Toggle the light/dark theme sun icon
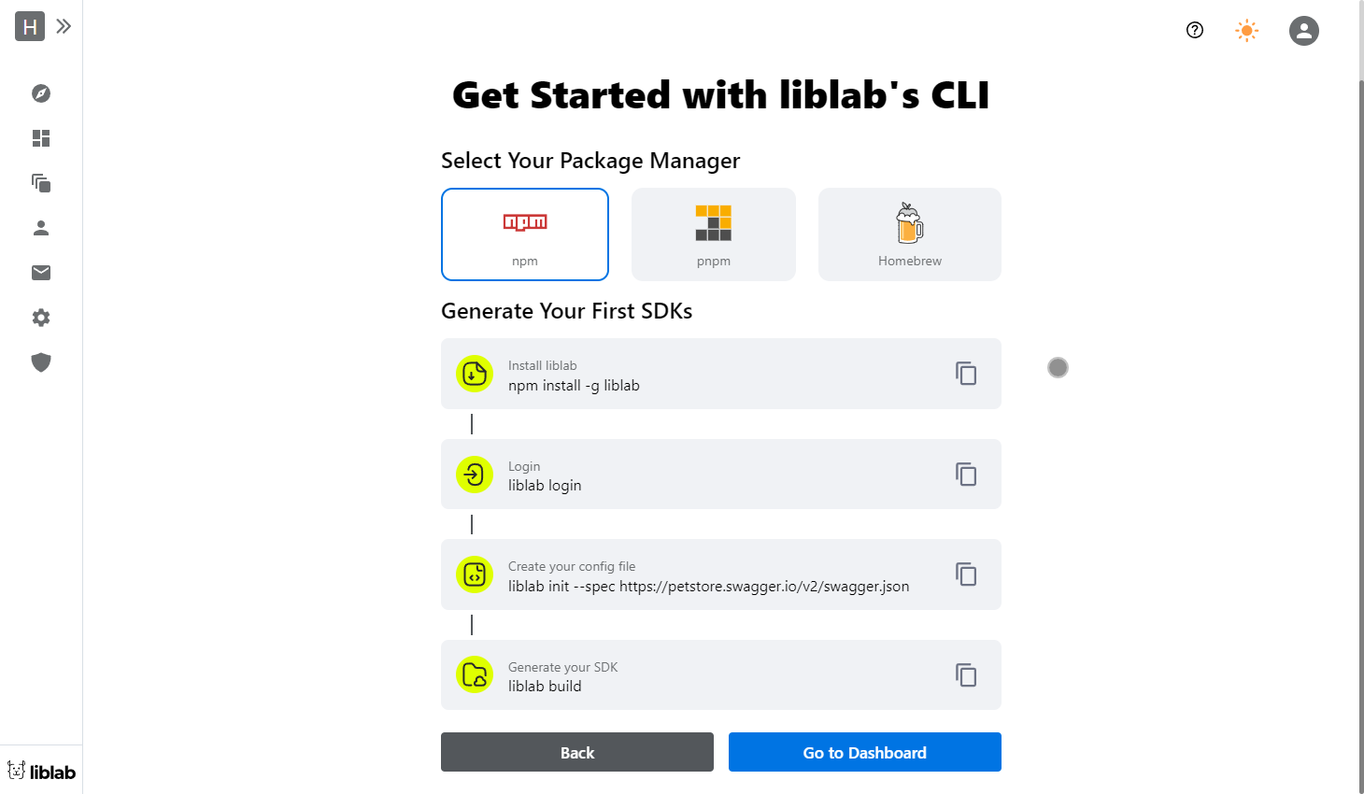This screenshot has height=794, width=1364. coord(1246,30)
